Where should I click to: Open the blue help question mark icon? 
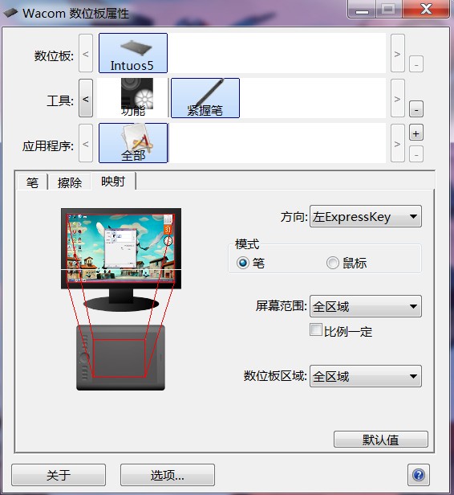coord(419,475)
